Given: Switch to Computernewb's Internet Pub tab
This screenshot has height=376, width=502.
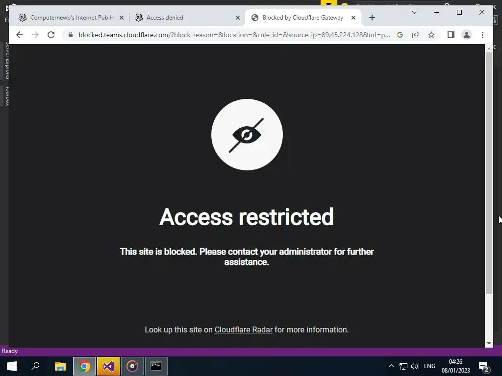Looking at the screenshot, I should pyautogui.click(x=72, y=18).
